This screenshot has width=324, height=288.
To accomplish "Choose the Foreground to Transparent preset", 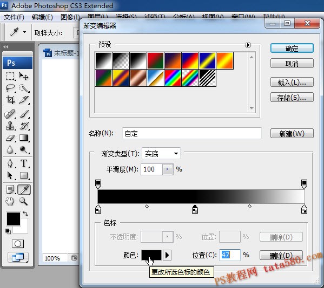I will pos(121,60).
